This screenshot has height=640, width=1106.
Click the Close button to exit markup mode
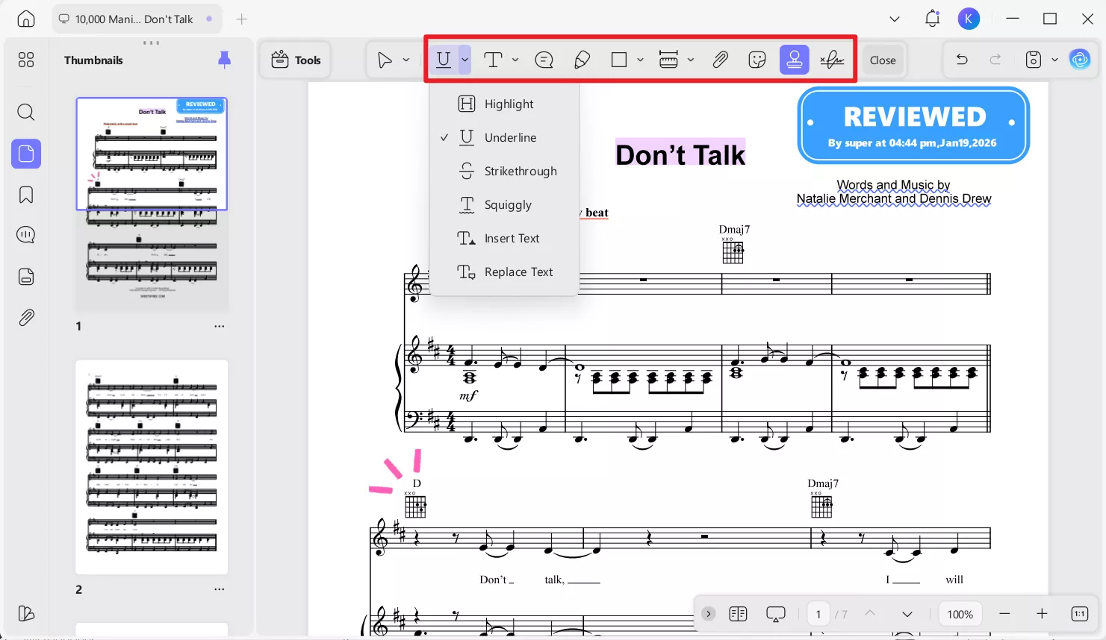tap(883, 60)
